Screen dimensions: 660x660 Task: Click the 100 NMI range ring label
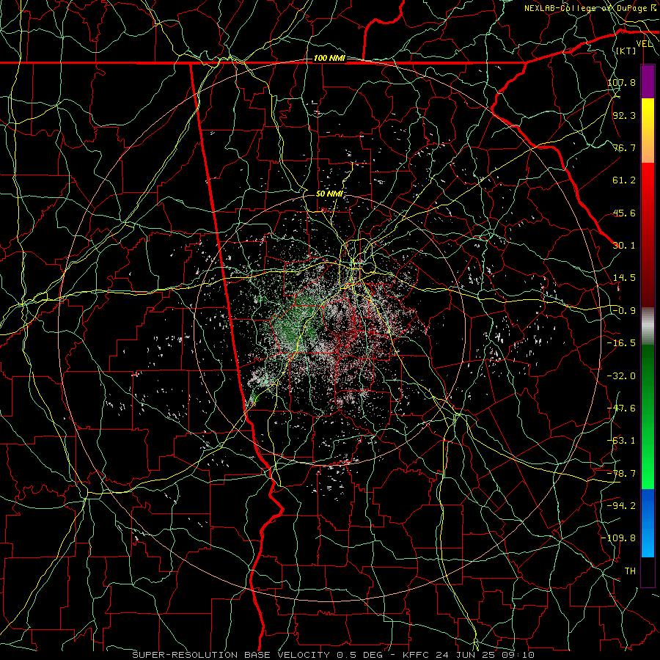(x=329, y=58)
